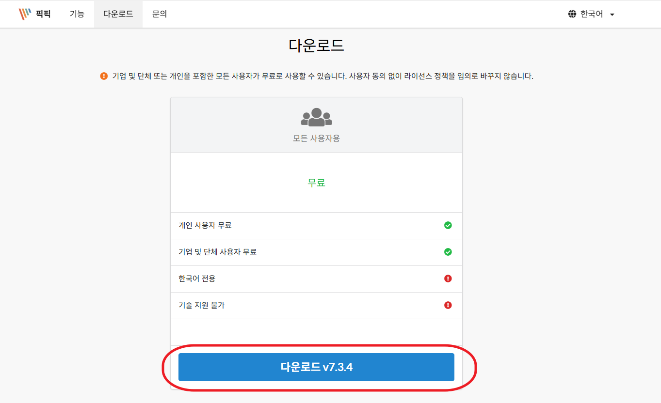
Task: Click the 모든 사용자용 label
Action: pyautogui.click(x=317, y=138)
